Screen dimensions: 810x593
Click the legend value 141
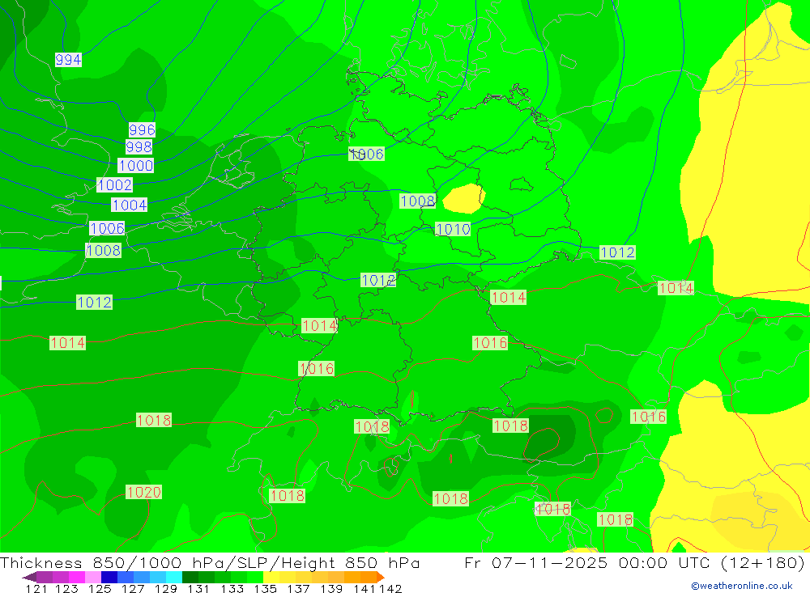(364, 589)
